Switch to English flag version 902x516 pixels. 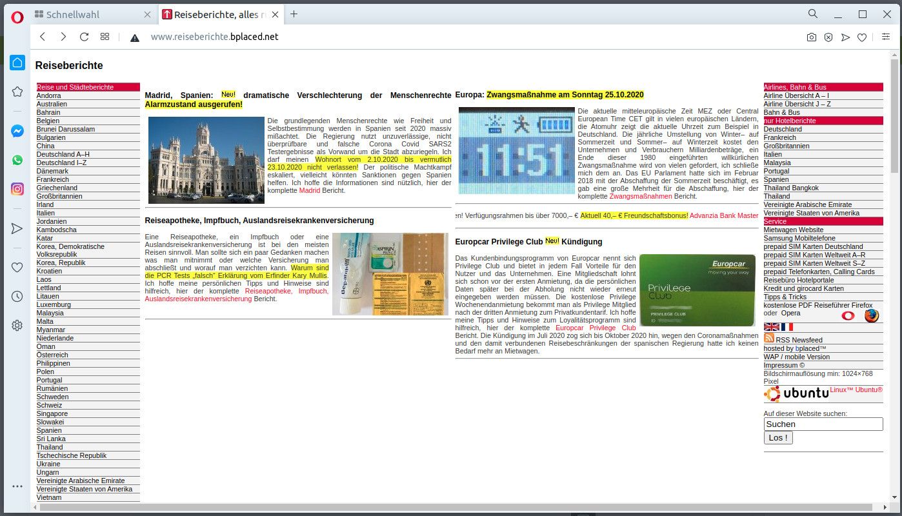[771, 327]
